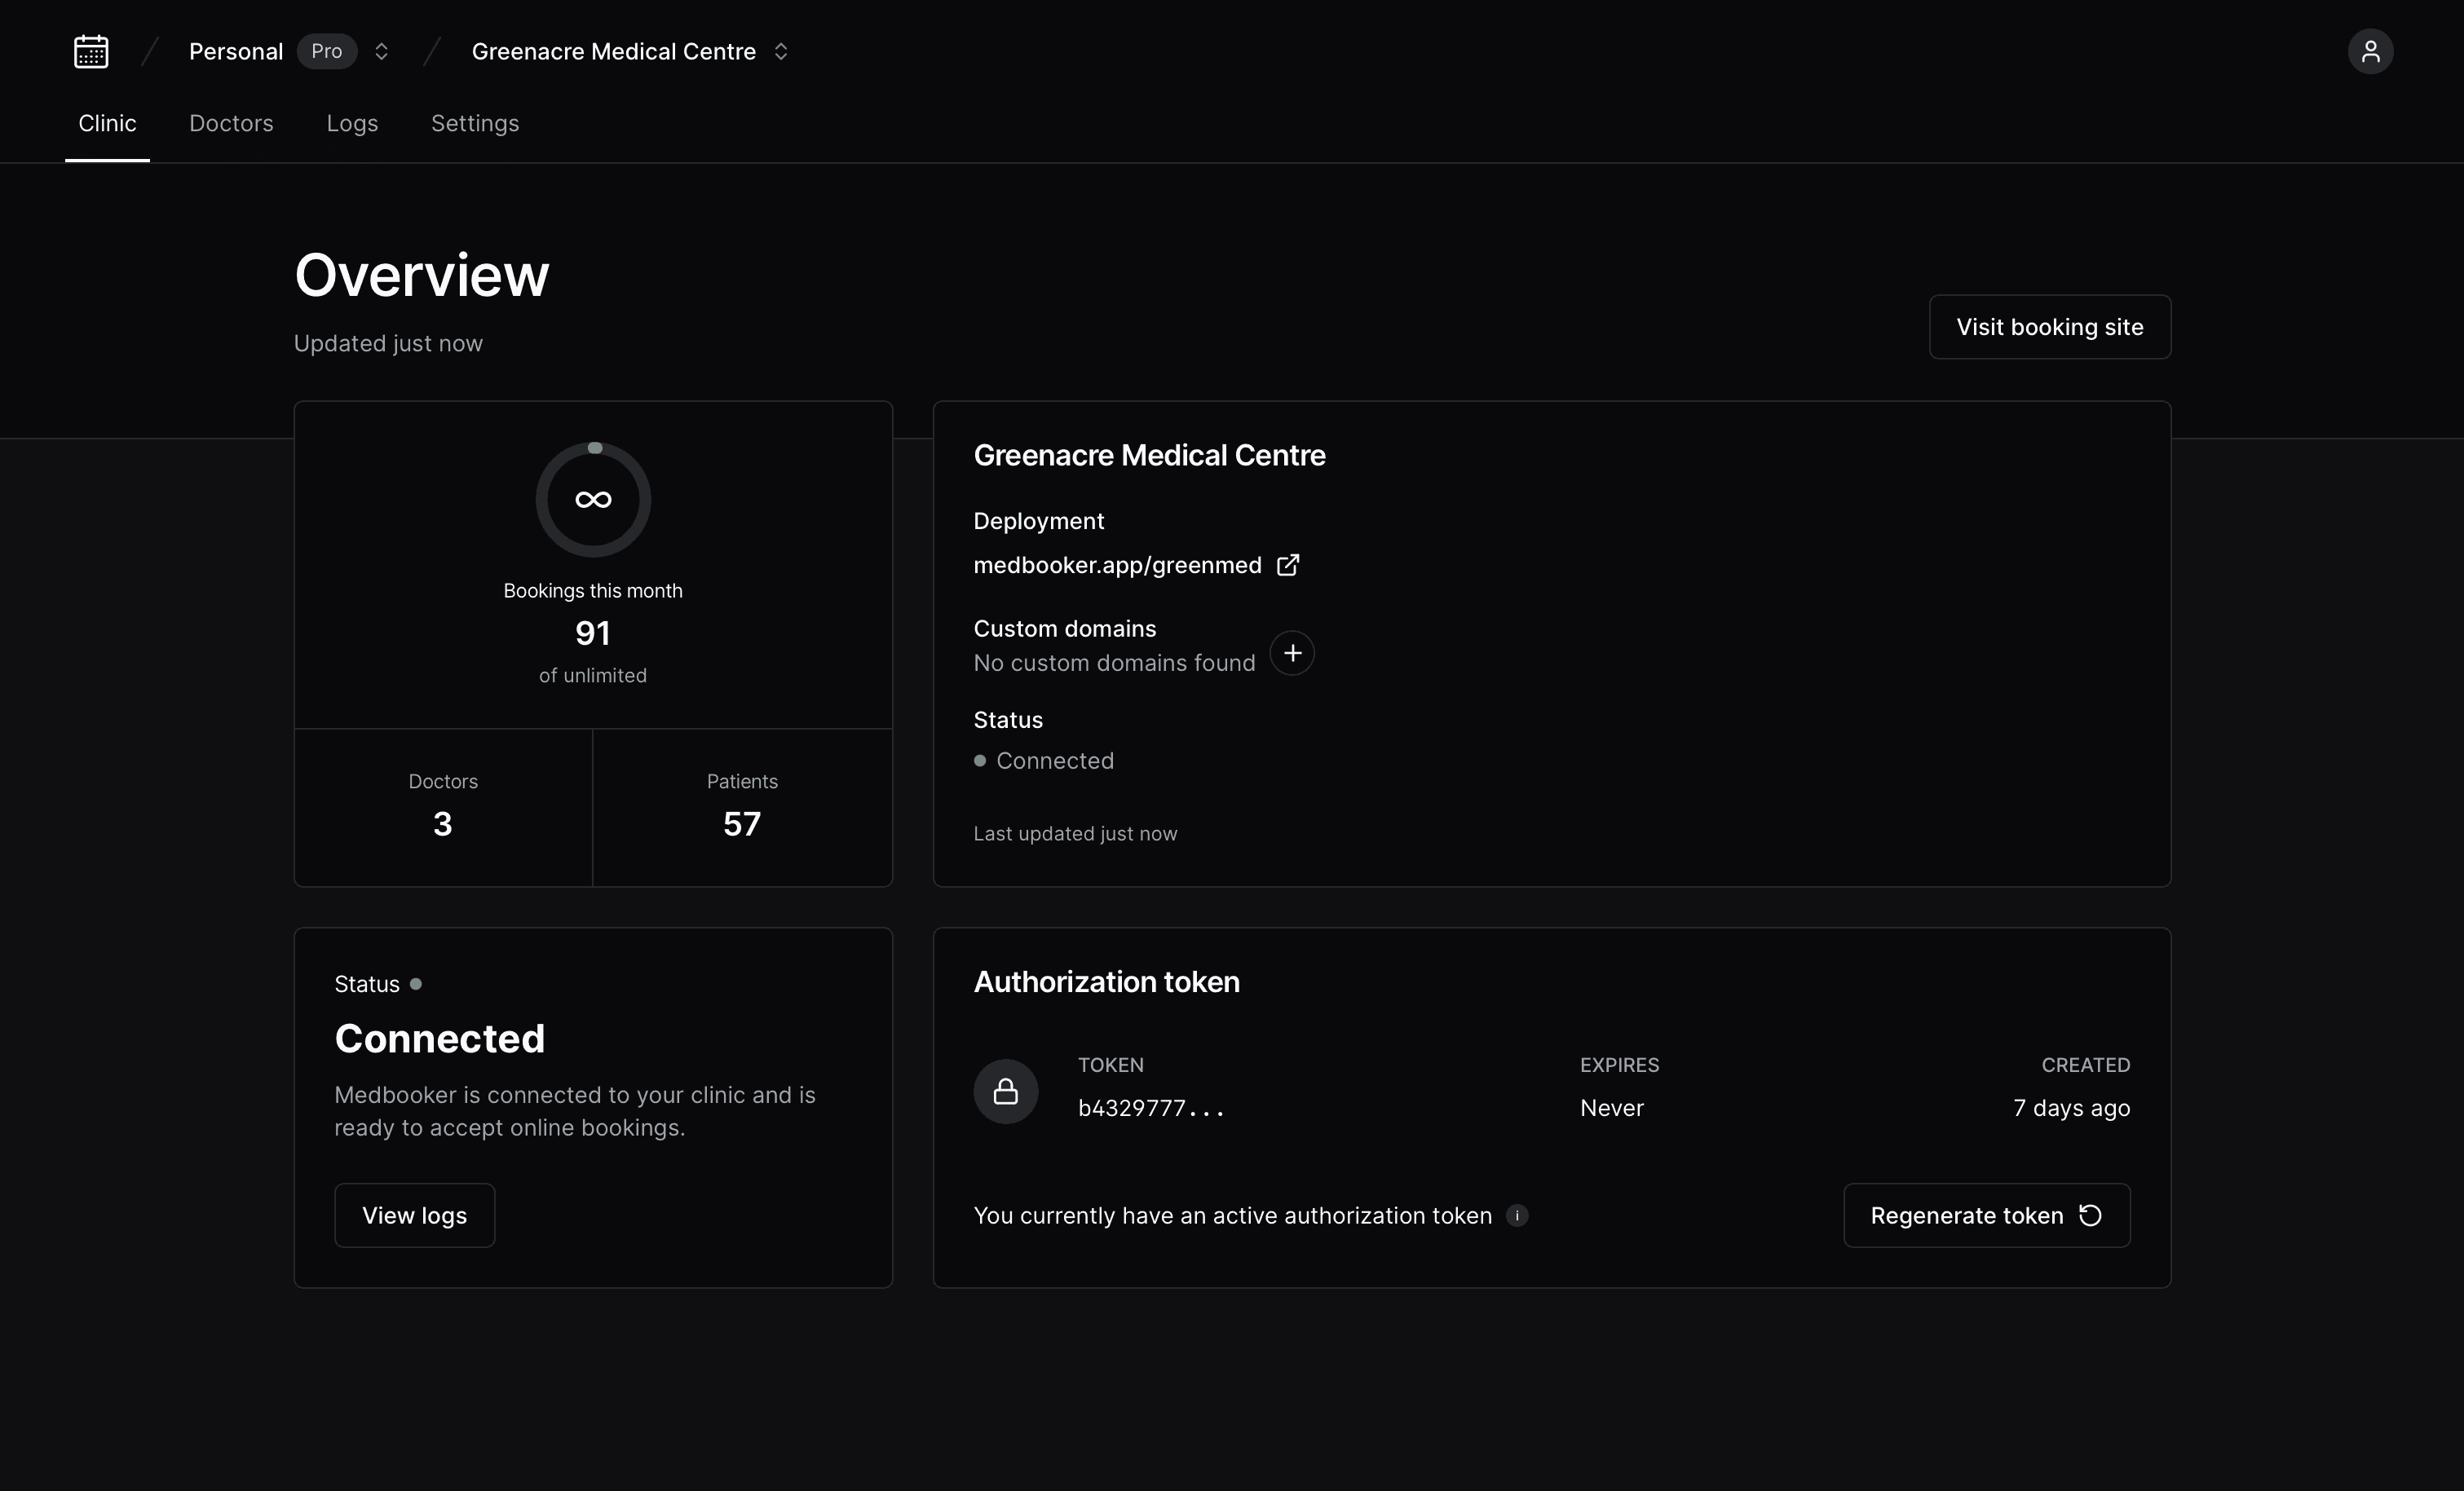View the authorization token info icon
This screenshot has height=1491, width=2464.
[x=1517, y=1216]
